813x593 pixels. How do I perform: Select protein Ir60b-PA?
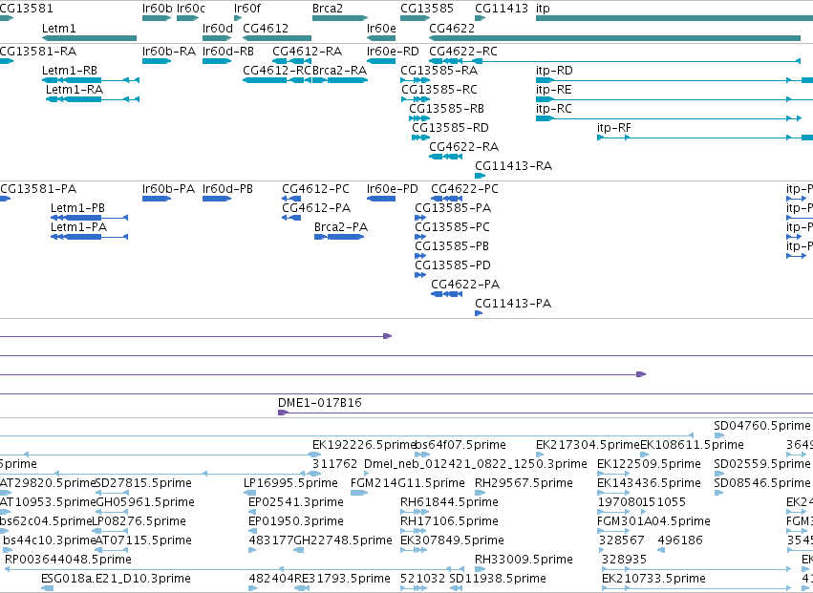click(x=168, y=188)
